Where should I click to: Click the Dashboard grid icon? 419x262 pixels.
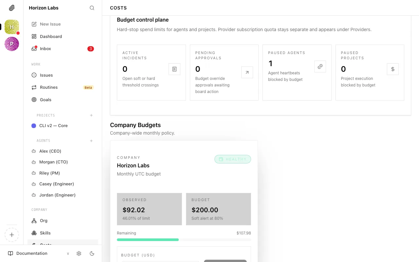click(34, 36)
